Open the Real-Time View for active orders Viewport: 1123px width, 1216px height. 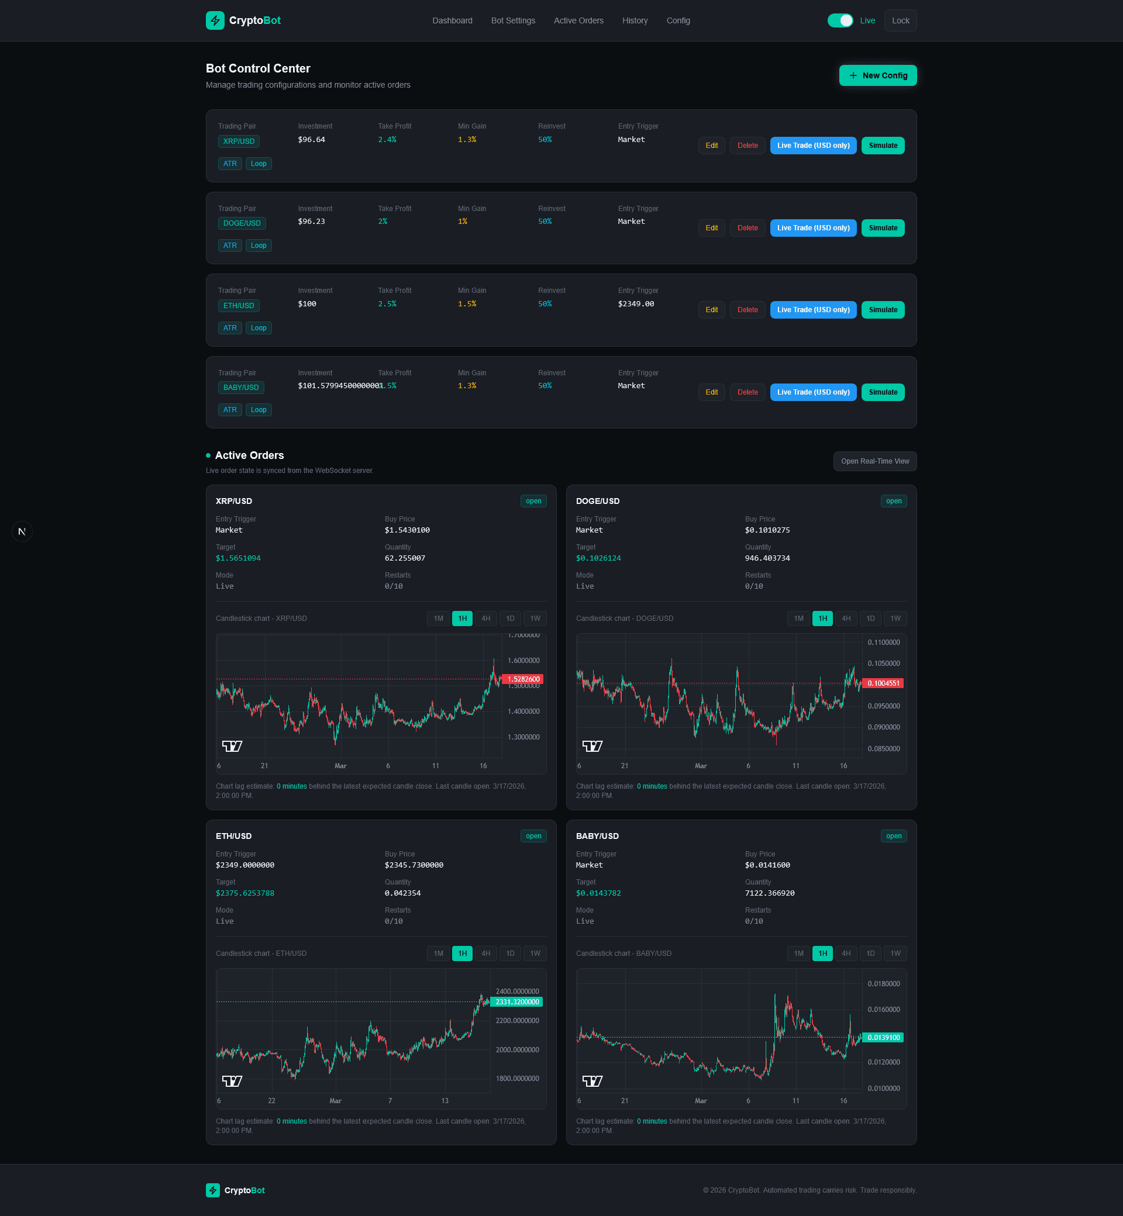coord(874,461)
